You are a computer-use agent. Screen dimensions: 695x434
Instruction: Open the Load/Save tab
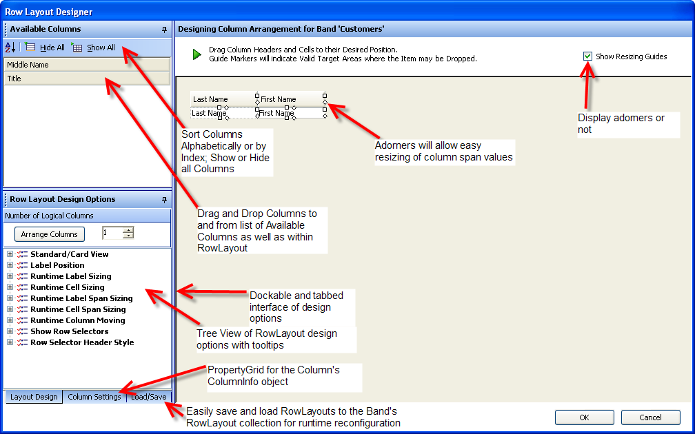[x=148, y=397]
